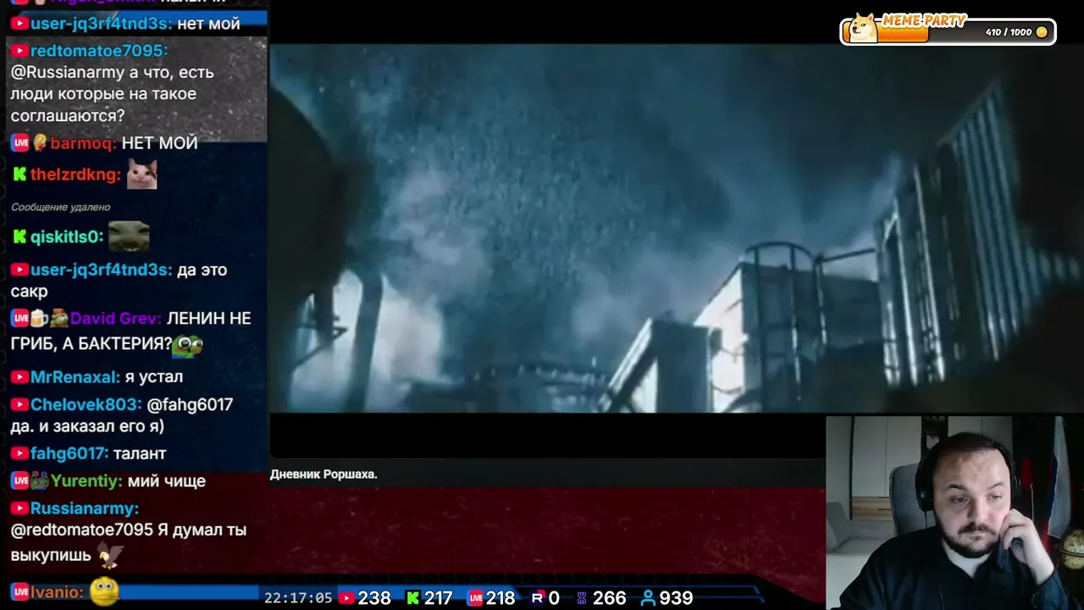Click the 'Дневник Роршаха.' caption below video
Viewport: 1084px width, 610px height.
click(x=324, y=474)
